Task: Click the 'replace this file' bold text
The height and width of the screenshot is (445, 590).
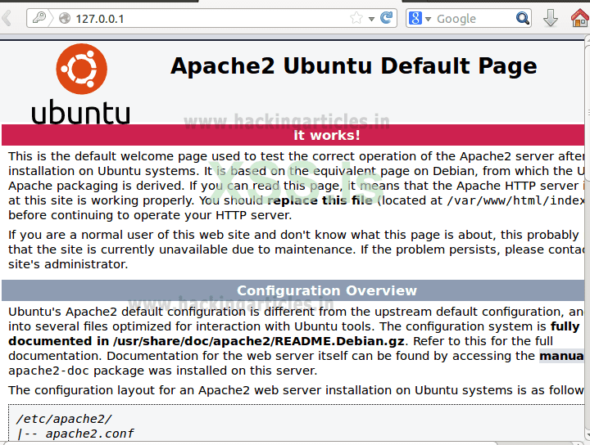Action: pos(320,200)
